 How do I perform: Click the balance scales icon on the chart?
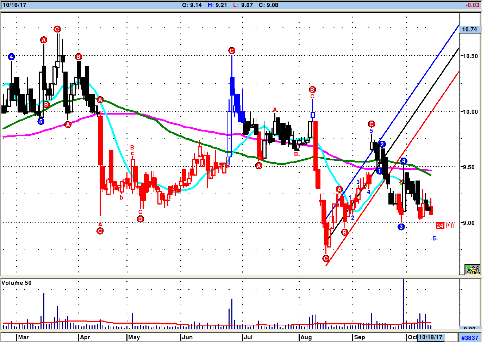pos(473,270)
